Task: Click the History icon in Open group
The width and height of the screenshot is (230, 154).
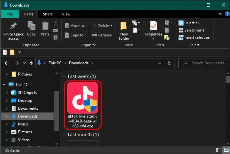Action: click(167, 37)
